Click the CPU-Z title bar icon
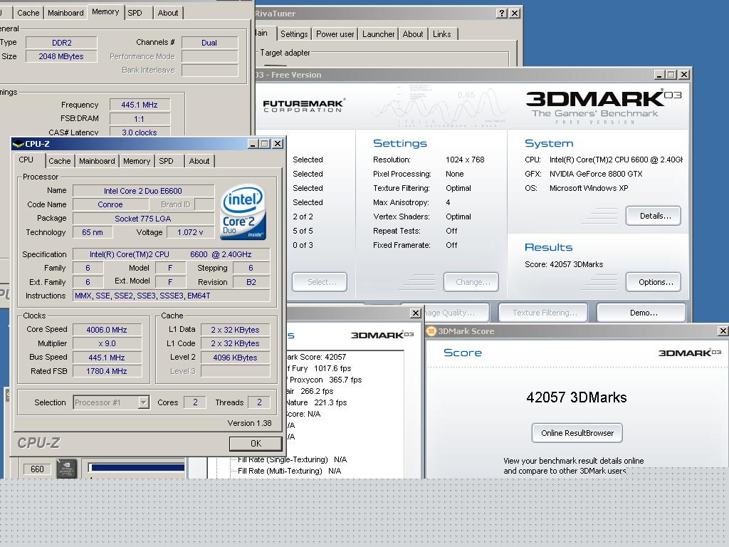 pyautogui.click(x=18, y=144)
